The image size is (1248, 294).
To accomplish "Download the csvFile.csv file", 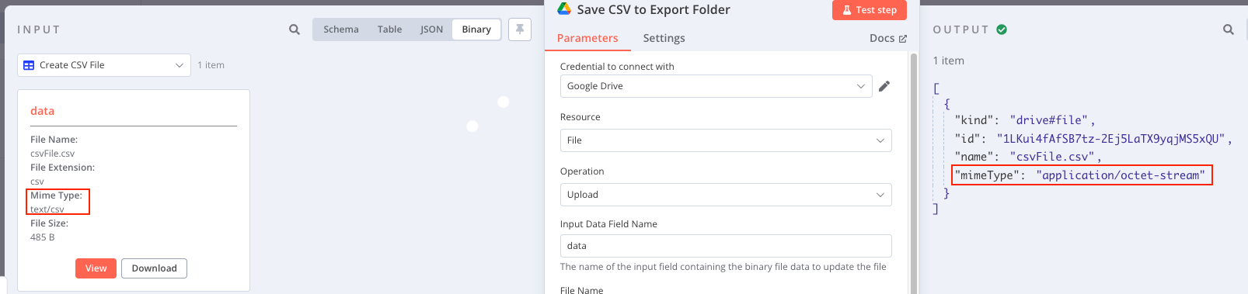I will click(x=154, y=268).
